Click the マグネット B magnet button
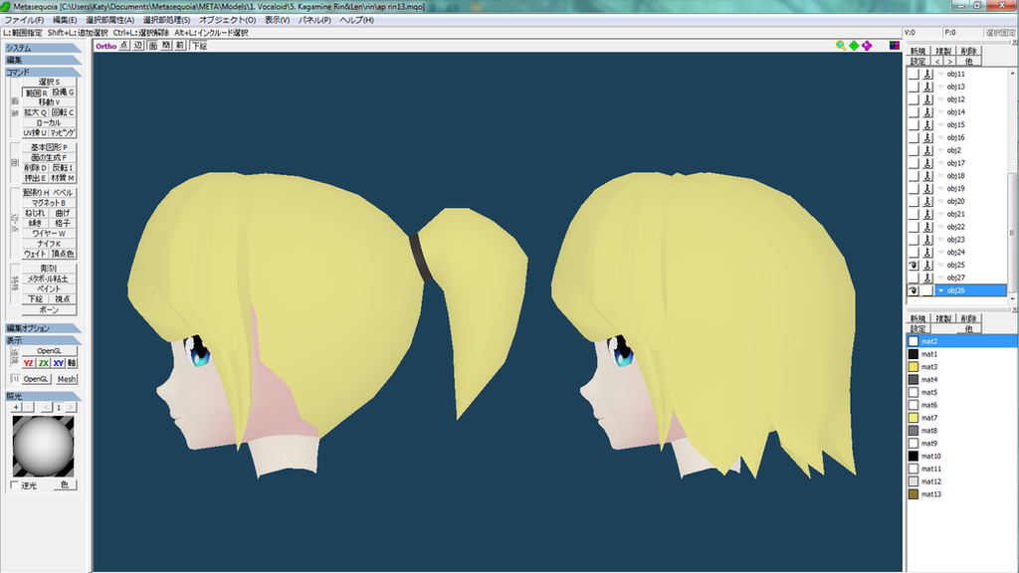 click(49, 203)
